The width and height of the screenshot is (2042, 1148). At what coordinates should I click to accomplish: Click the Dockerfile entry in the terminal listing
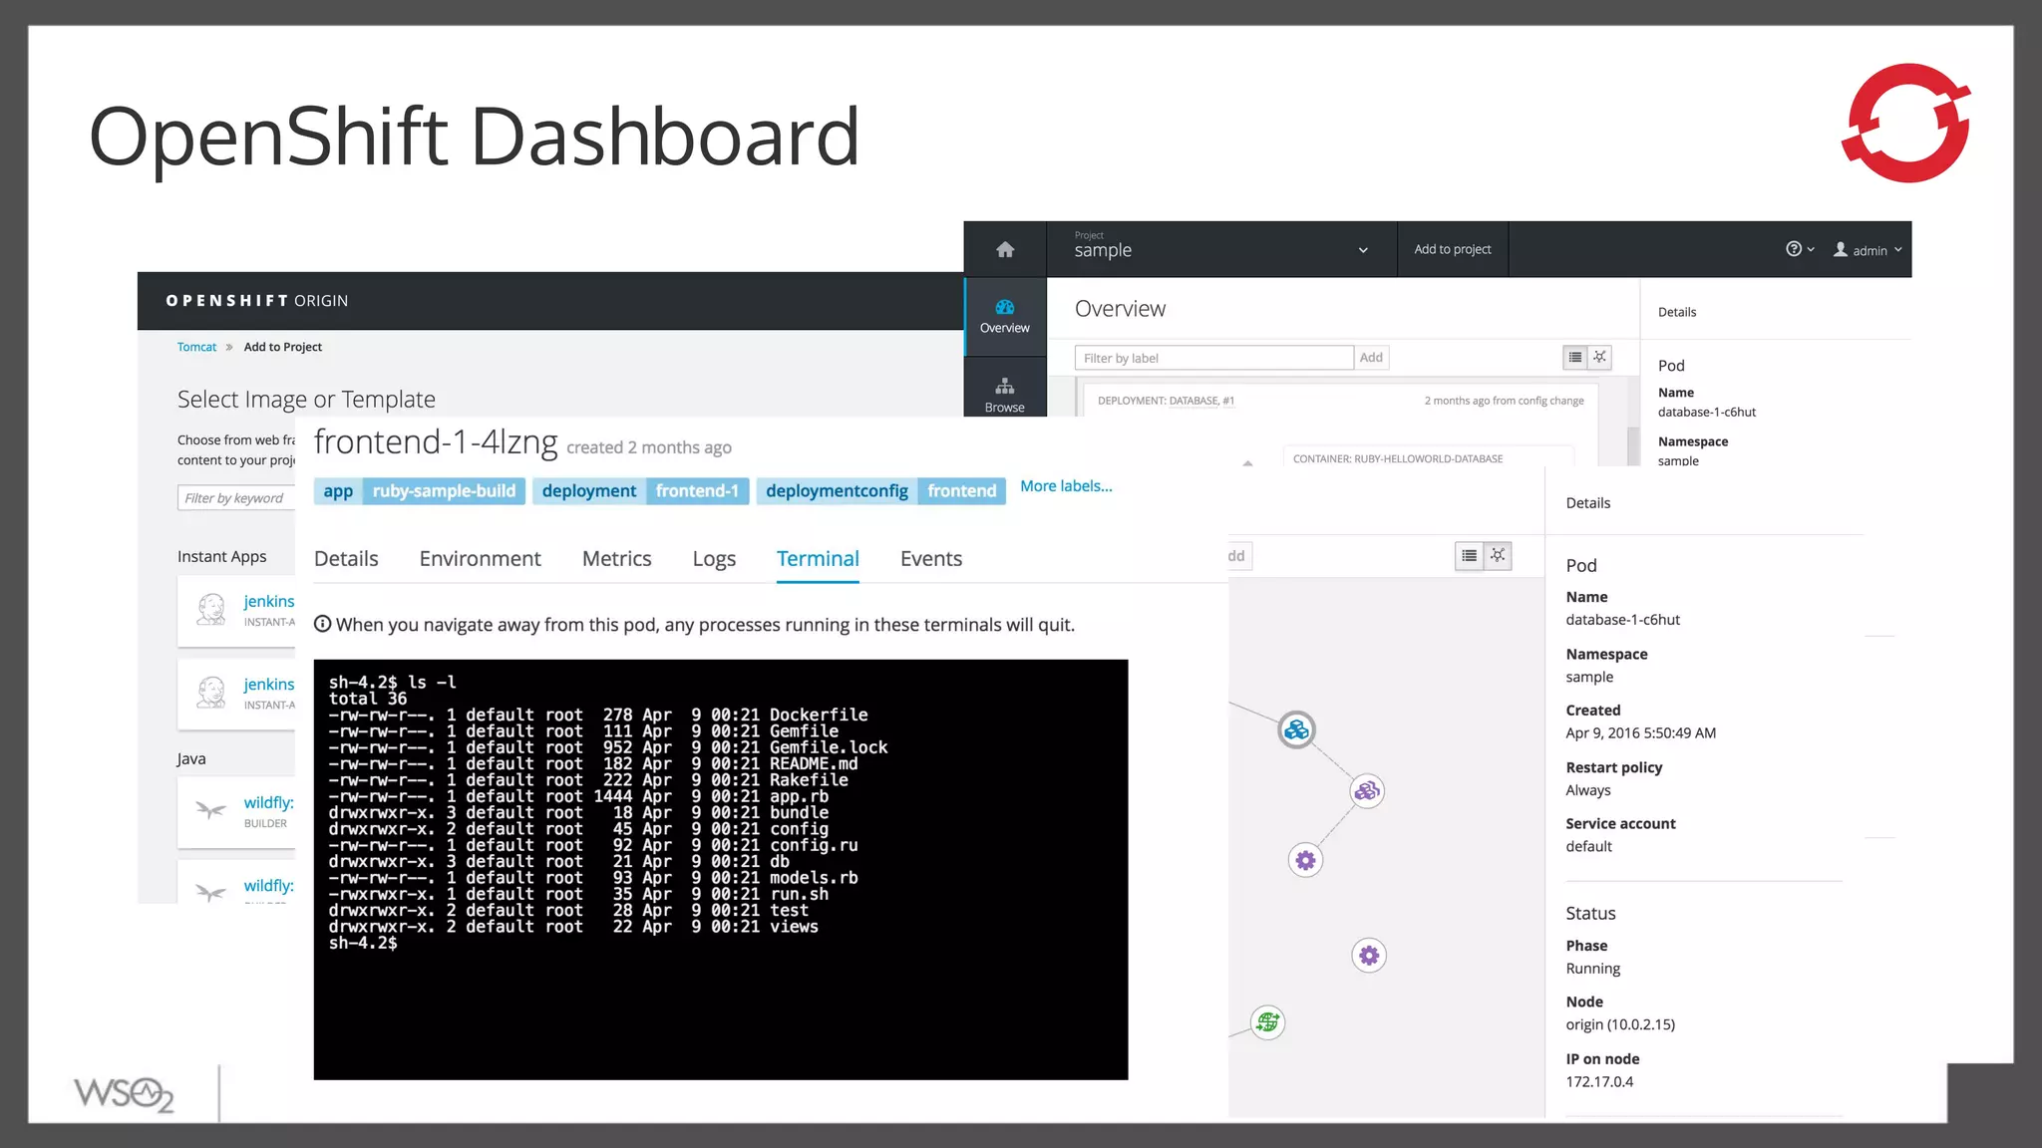click(x=819, y=715)
